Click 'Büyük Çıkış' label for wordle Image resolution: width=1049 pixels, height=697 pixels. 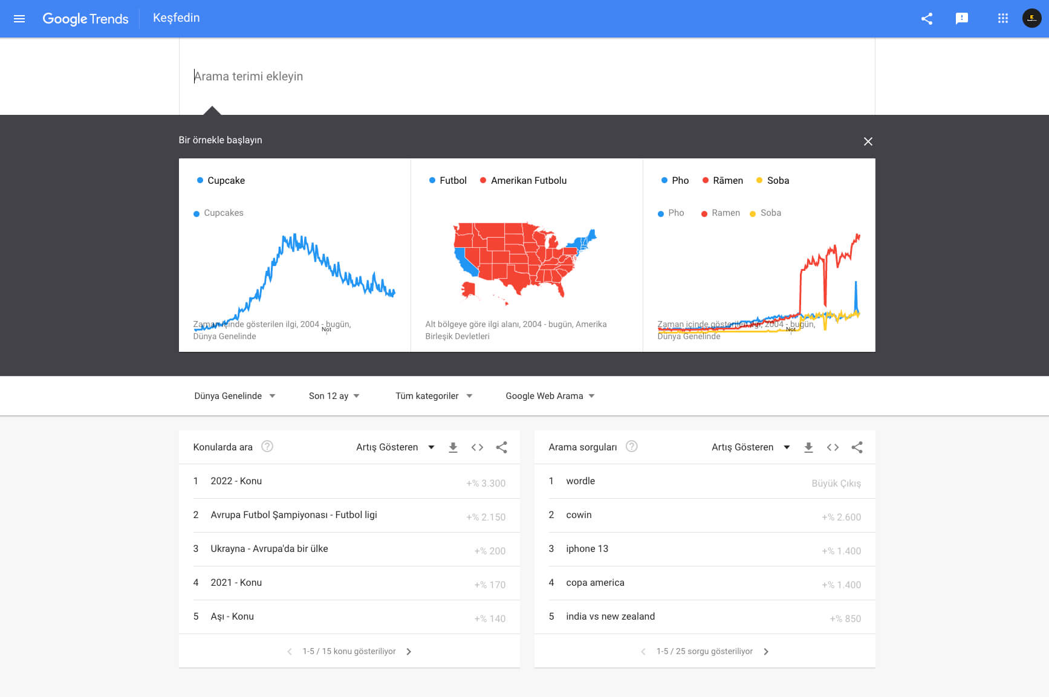(x=836, y=484)
